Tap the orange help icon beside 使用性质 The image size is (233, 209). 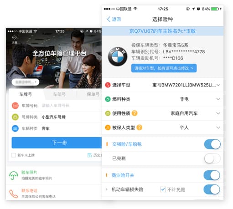click(135, 113)
